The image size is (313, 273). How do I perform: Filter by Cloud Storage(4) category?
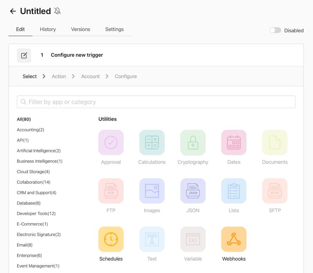tap(33, 172)
